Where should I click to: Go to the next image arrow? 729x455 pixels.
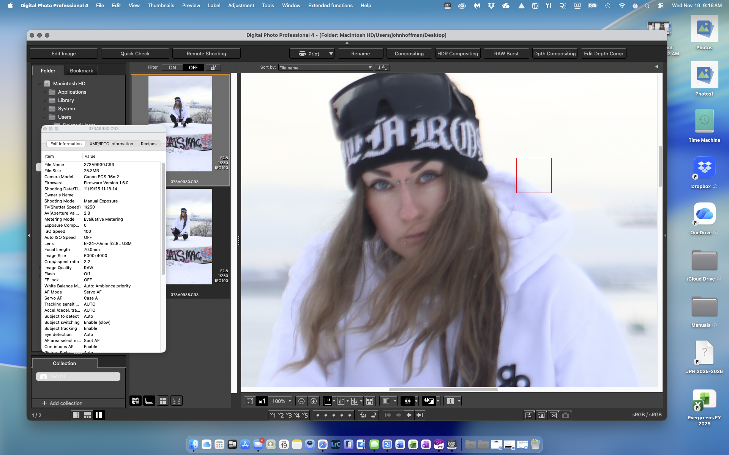[x=409, y=415]
